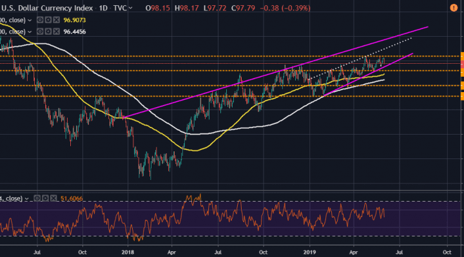The image size is (464, 257).
Task: Hide the yellow 96.9073 moving average
Action: tap(40, 20)
